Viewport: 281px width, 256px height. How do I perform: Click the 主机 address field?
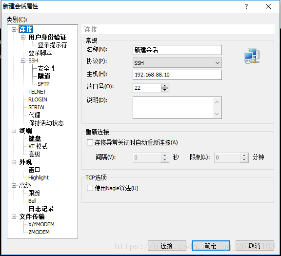click(x=177, y=75)
